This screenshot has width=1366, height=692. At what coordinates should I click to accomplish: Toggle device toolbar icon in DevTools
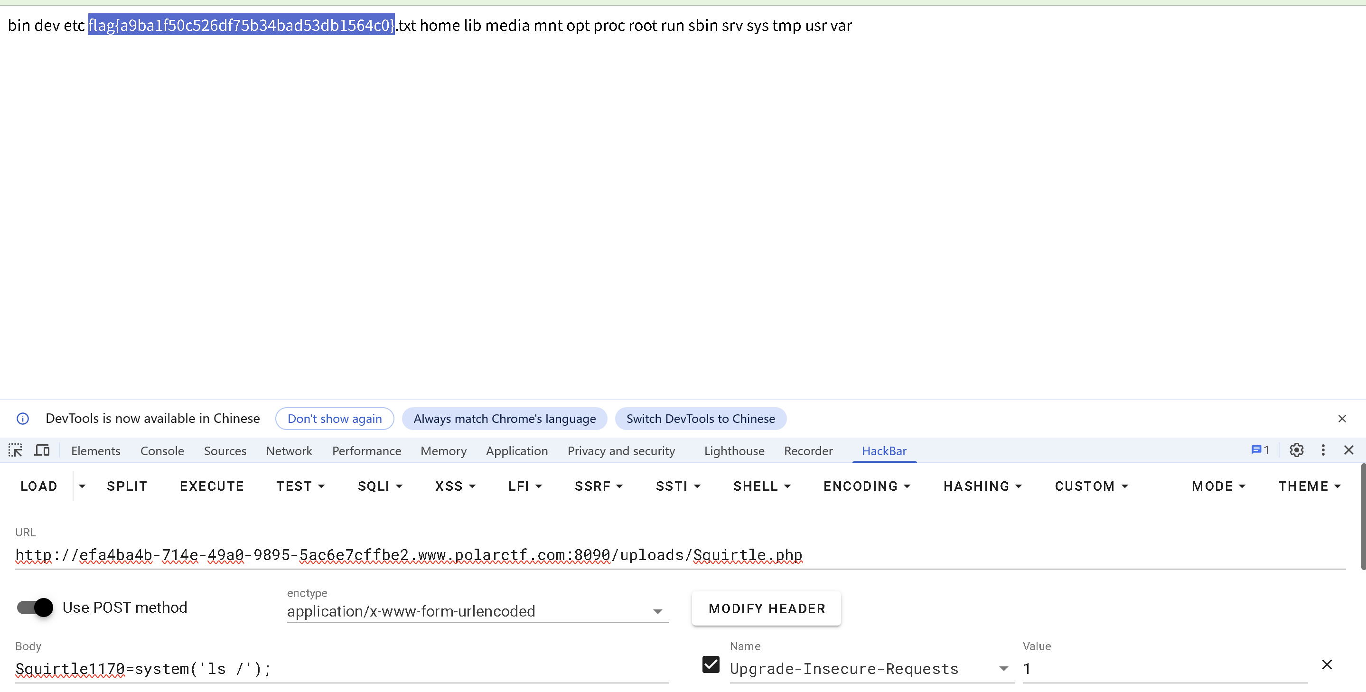[x=42, y=450]
